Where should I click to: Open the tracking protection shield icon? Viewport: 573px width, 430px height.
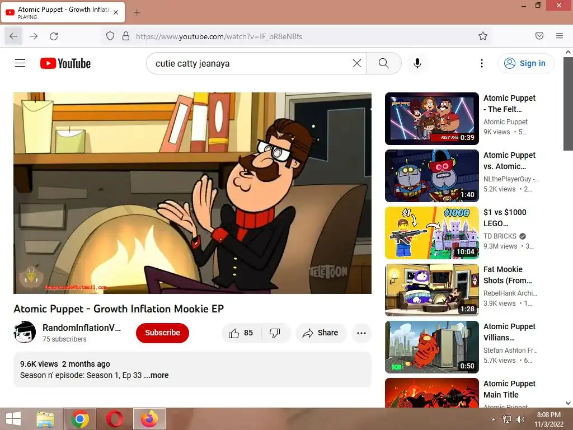coord(110,36)
